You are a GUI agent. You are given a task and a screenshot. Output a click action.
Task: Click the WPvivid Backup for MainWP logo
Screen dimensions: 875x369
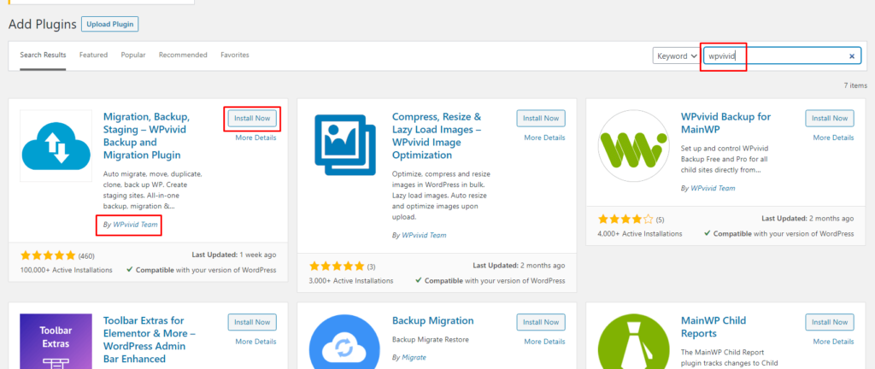click(x=633, y=145)
